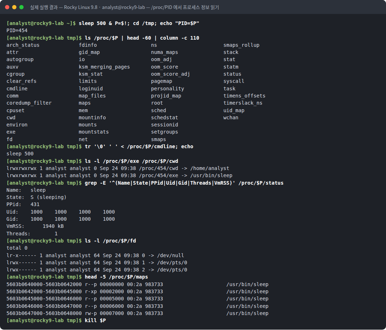The height and width of the screenshot is (330, 386).
Task: Select 'environ' entry in the listing
Action: pos(17,125)
